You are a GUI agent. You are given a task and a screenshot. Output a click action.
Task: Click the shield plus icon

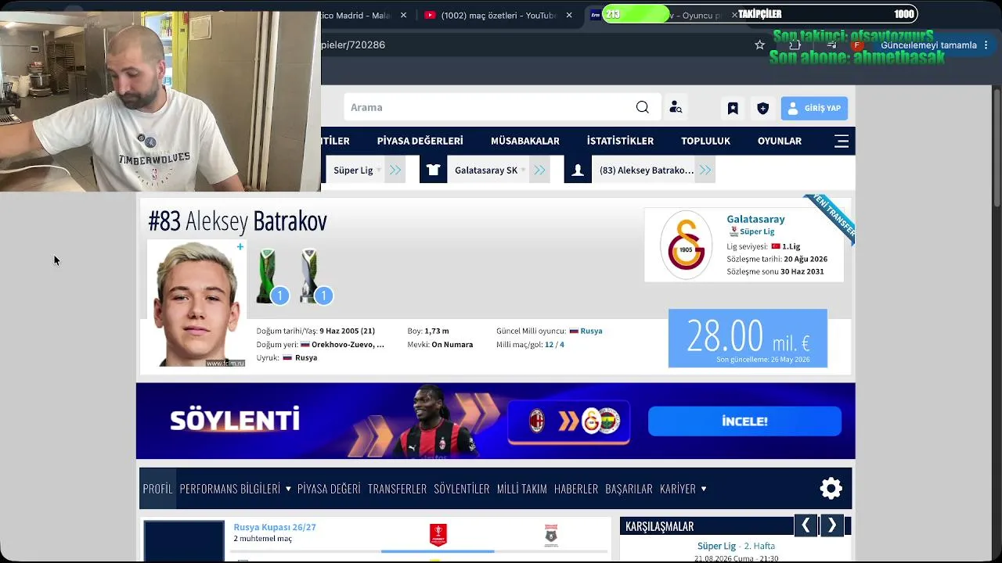point(763,109)
